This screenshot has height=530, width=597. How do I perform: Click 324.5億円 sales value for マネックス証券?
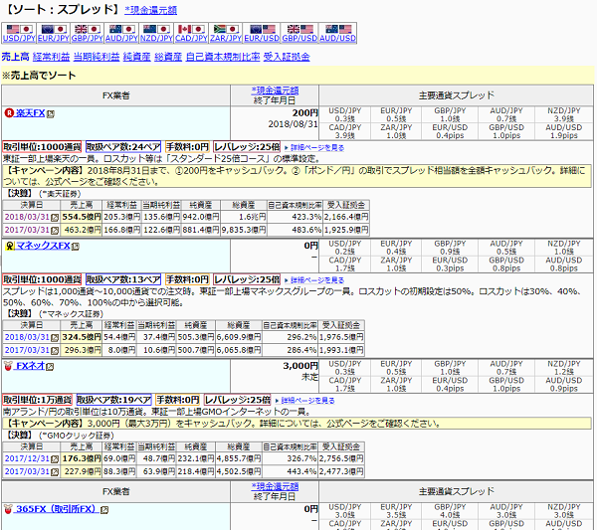point(82,337)
